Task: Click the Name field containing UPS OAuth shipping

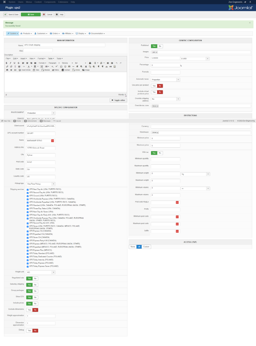Action: pos(64,45)
